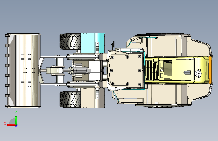The width and height of the screenshot is (218, 141).
Task: Click the green Y axis arrow of the triad
Action: pyautogui.click(x=16, y=120)
